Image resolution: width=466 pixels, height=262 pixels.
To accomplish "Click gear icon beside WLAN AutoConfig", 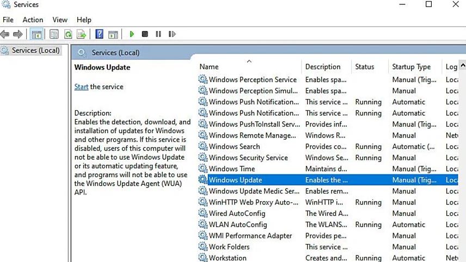I will [x=203, y=224].
